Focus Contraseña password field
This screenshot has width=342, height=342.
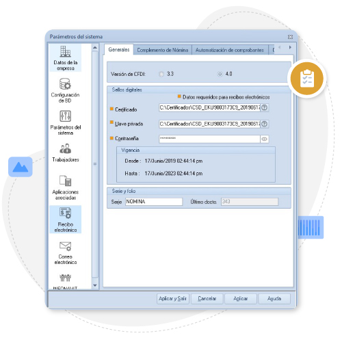(209, 139)
